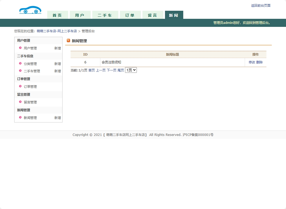
Task: Select the 留言 navigation tab
Action: (x=152, y=15)
